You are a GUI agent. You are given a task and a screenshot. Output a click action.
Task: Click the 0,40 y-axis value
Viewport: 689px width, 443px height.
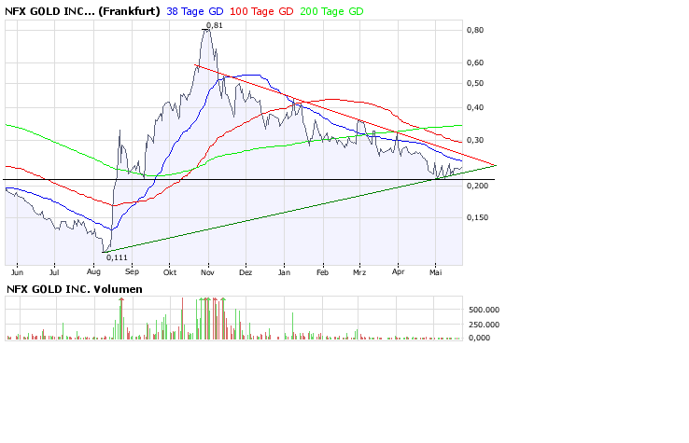coord(475,107)
